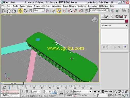The height and width of the screenshot is (98, 130).
Task: Click the Set Keys key icon
Action: [61, 93]
